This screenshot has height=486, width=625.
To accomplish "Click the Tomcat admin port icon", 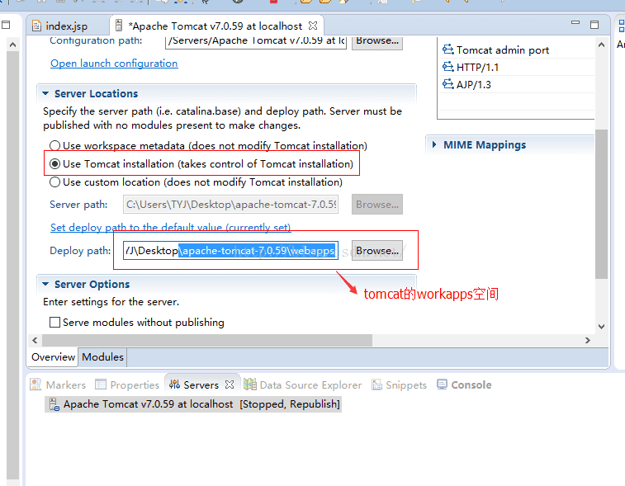I will click(x=448, y=50).
